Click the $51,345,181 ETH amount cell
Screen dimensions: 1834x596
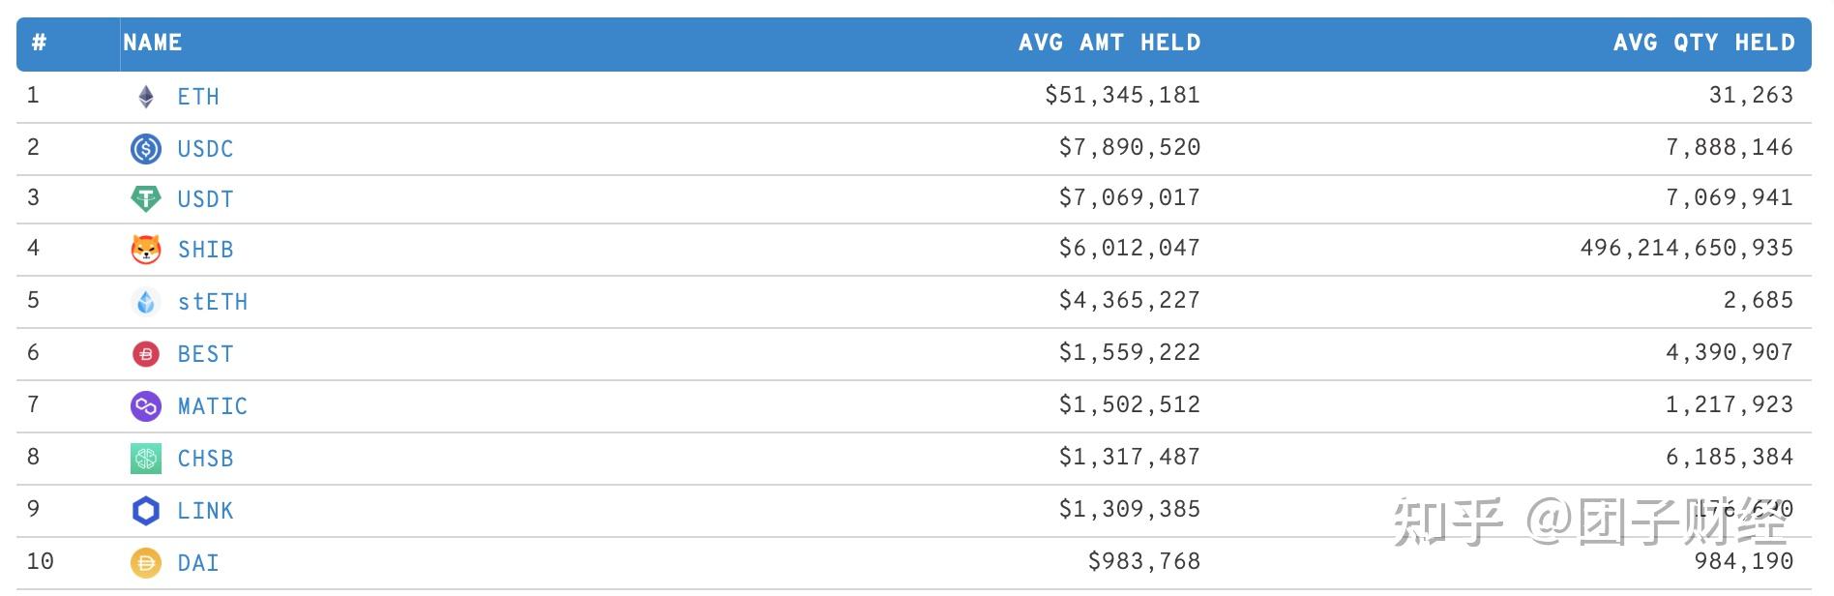1122,95
